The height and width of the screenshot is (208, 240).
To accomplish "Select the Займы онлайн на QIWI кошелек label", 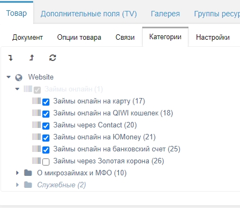I will tap(113, 113).
